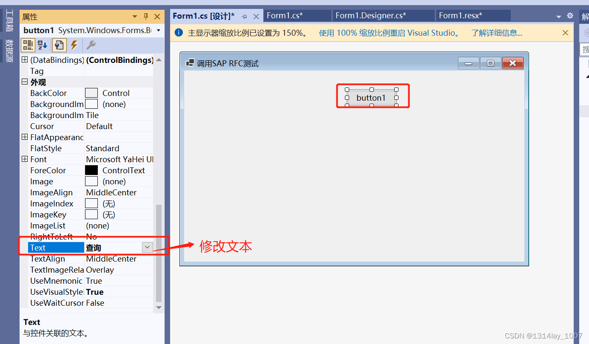
Task: Open the Events lightning bolt view
Action: point(74,45)
